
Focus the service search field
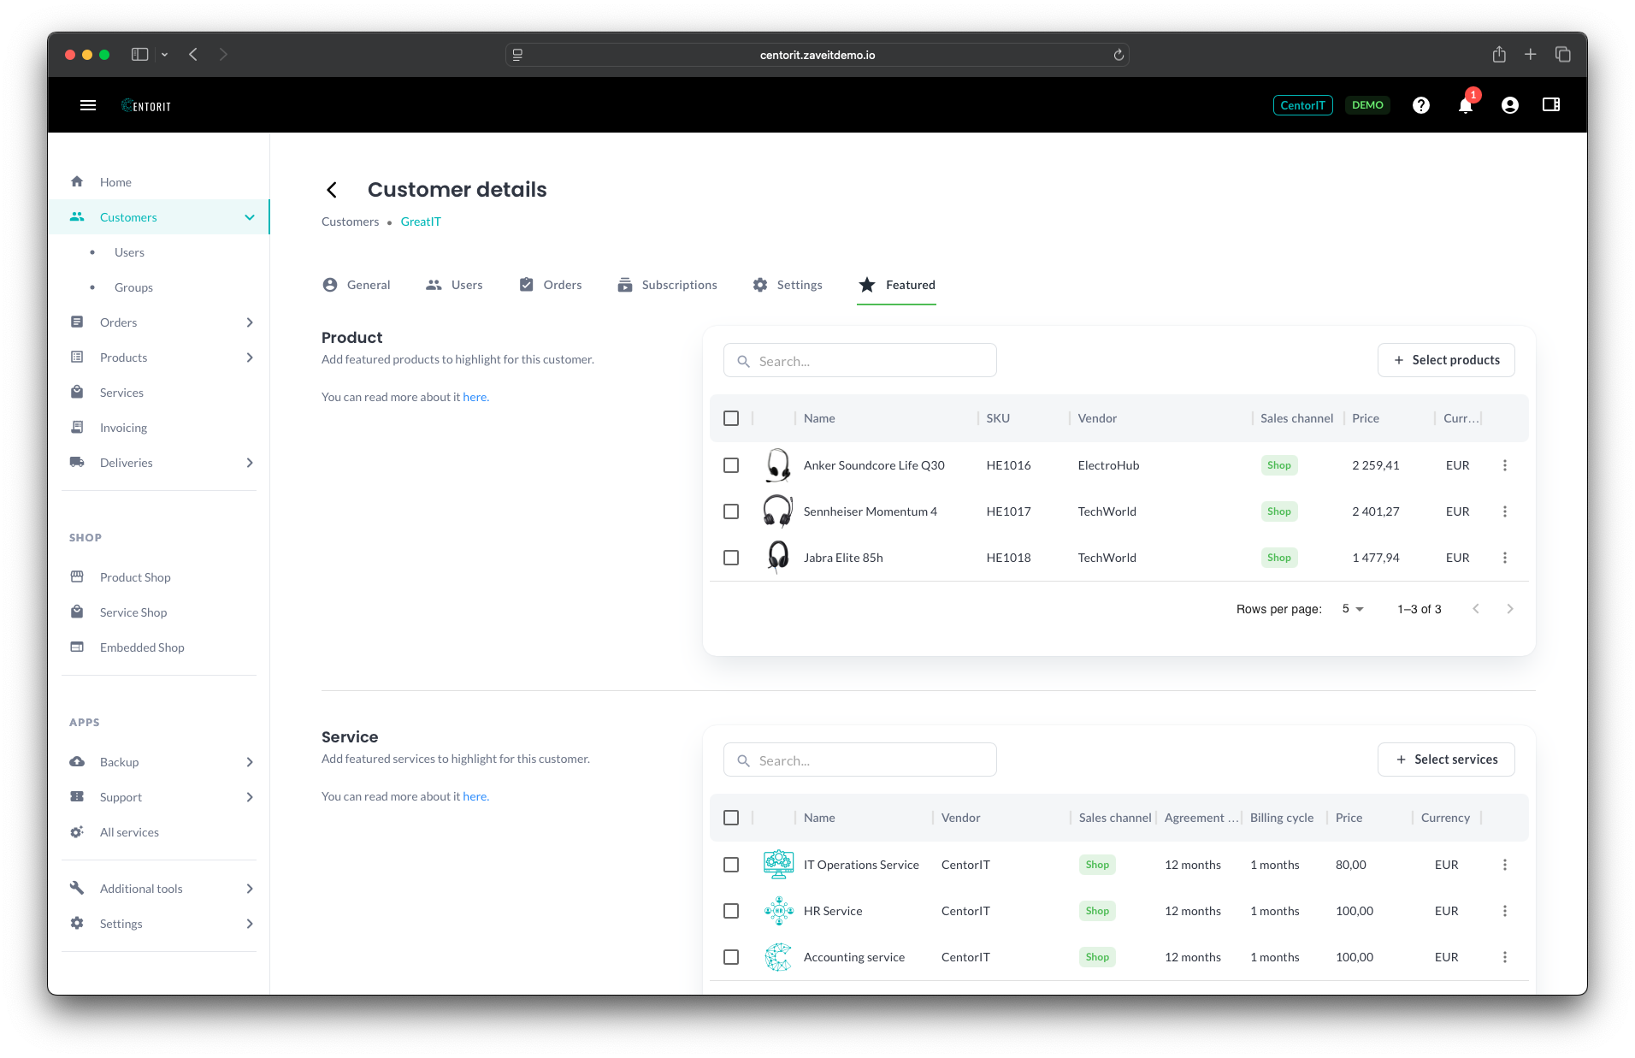click(859, 760)
